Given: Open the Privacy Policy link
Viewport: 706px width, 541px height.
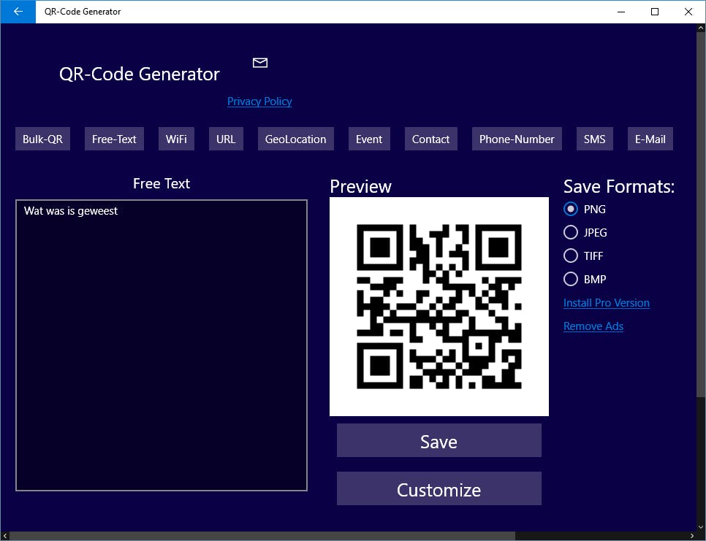Looking at the screenshot, I should click(x=259, y=101).
